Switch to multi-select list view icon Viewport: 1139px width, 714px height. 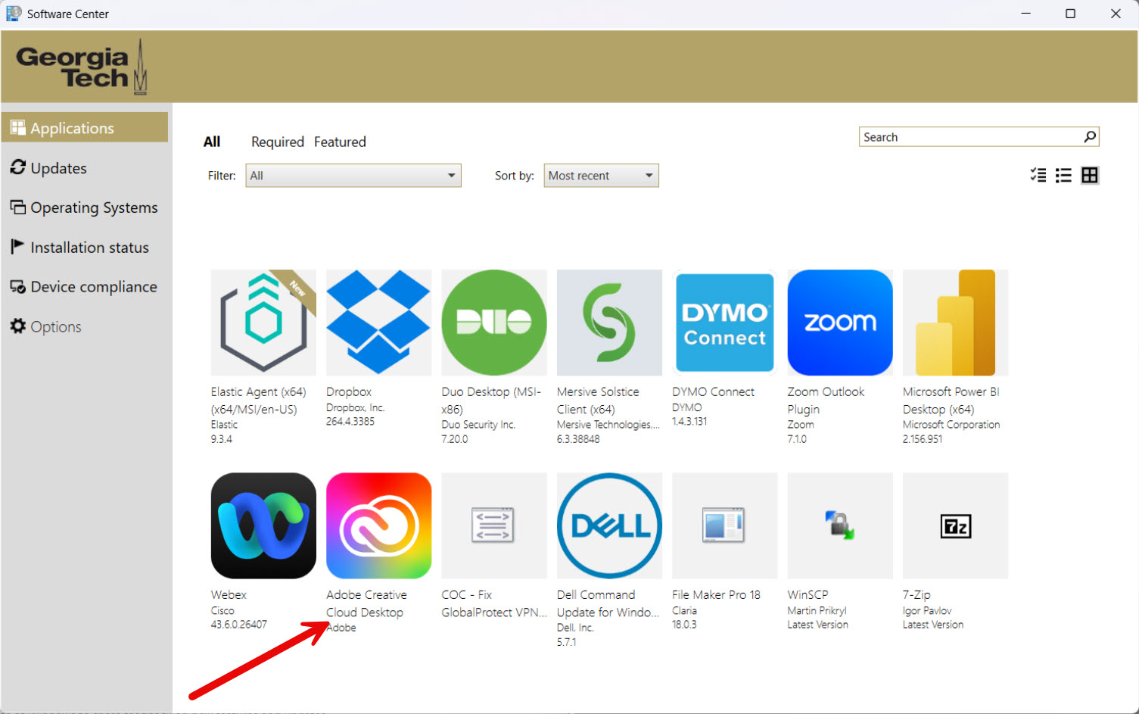pos(1038,176)
